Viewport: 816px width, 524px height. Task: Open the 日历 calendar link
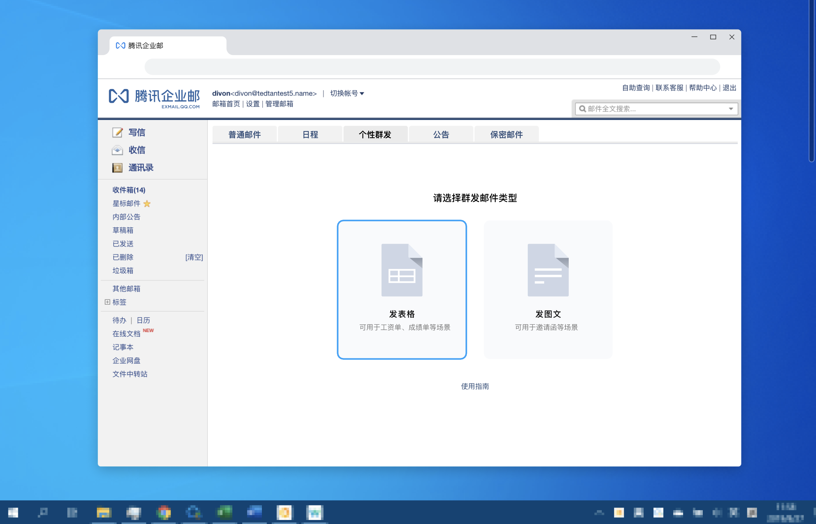point(144,320)
